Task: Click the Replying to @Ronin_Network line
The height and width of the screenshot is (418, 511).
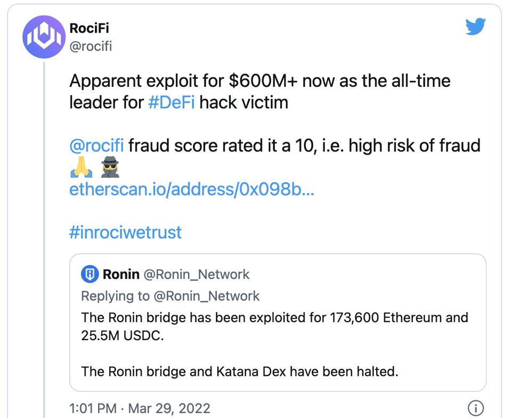Action: point(171,295)
